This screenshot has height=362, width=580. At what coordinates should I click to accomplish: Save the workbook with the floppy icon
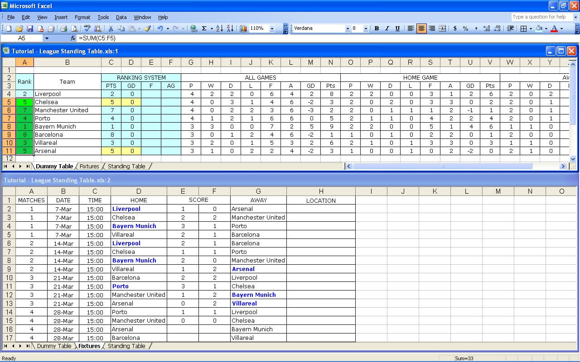click(x=30, y=29)
